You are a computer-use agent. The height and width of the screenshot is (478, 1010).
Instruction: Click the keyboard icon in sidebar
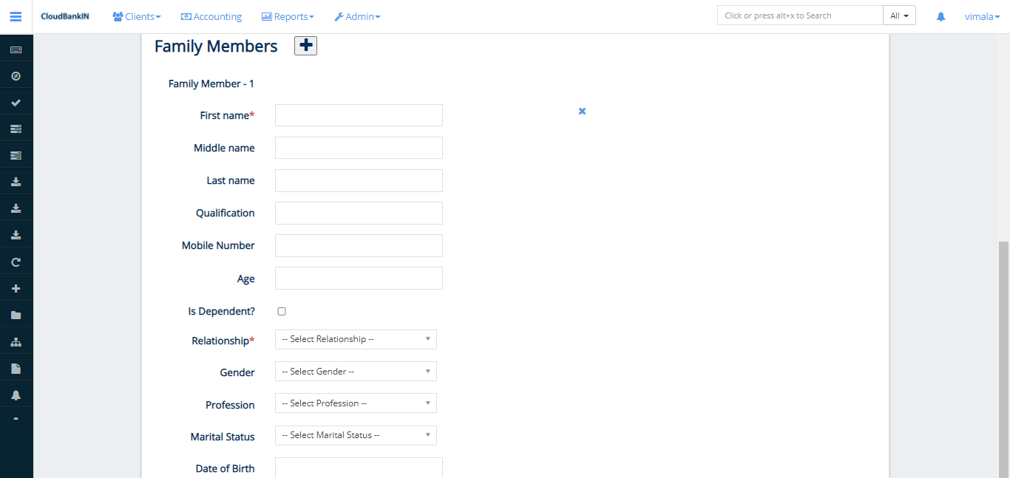(16, 49)
